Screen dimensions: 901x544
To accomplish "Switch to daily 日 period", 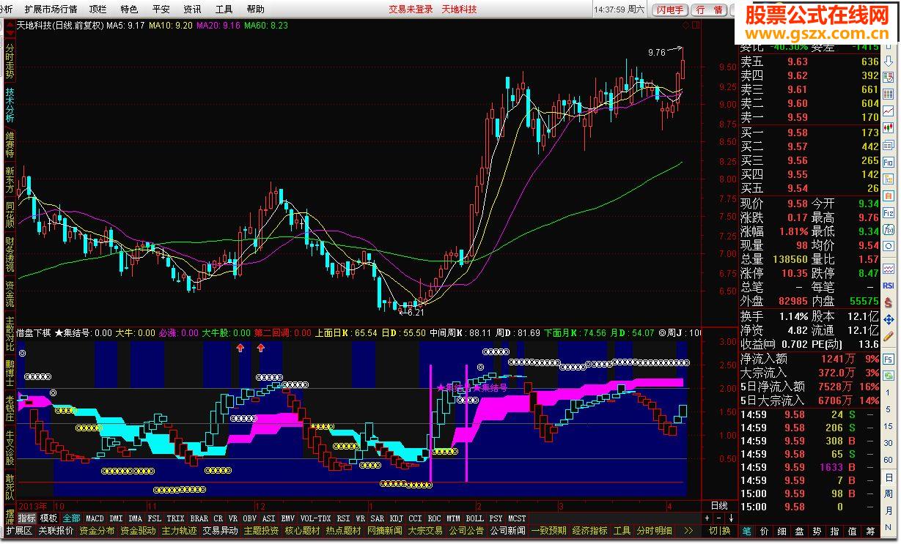I will (x=889, y=479).
